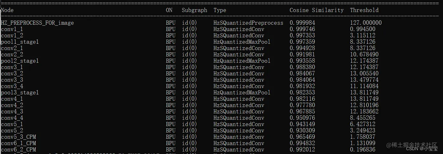Image resolution: width=443 pixels, height=154 pixels.
Task: Click threshold value 1.131099
Action: 363,143
